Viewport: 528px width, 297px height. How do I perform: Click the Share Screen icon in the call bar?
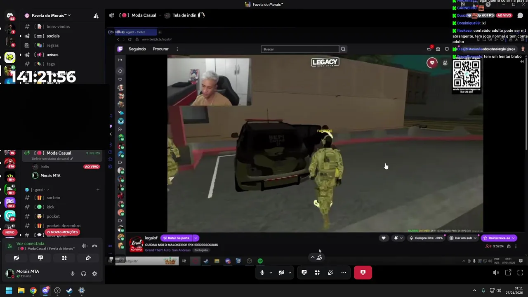coord(304,272)
